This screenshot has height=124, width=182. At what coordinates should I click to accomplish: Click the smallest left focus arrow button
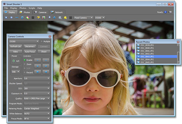coord(38,60)
